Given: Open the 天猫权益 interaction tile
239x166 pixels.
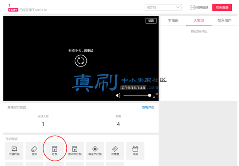Looking at the screenshot, I should tap(14, 151).
